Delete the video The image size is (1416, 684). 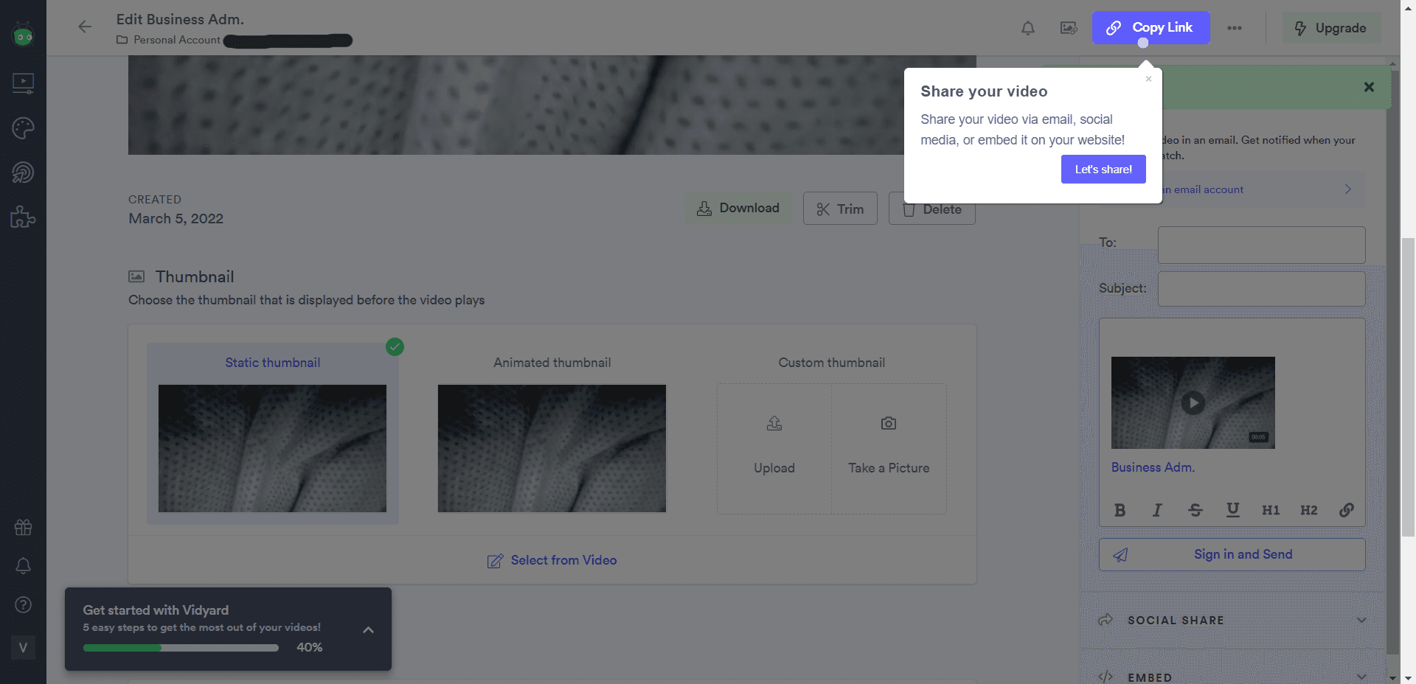[x=932, y=209]
